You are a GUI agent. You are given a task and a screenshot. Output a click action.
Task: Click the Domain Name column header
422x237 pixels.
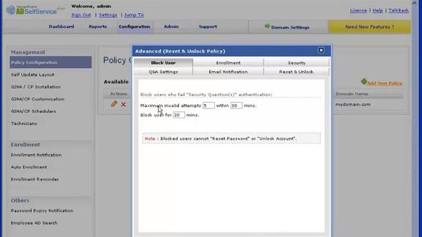(x=351, y=94)
